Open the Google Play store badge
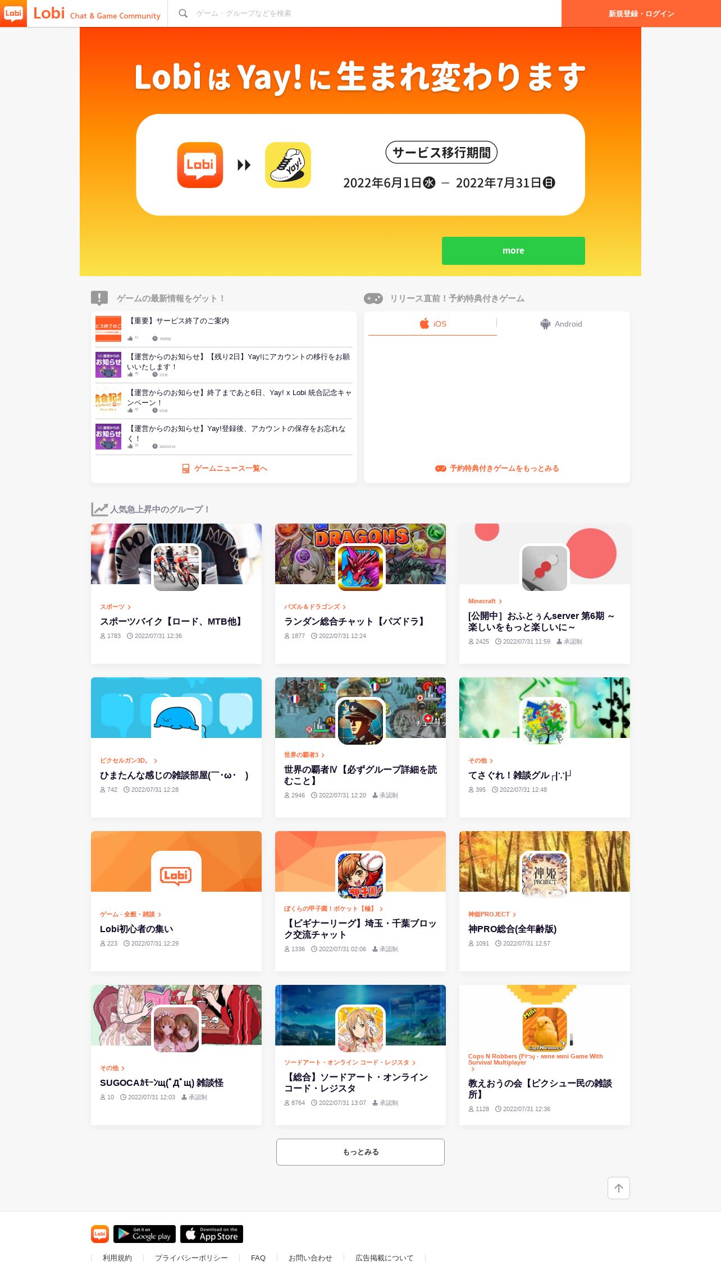Viewport: 721px width, 1275px height. [x=144, y=1234]
